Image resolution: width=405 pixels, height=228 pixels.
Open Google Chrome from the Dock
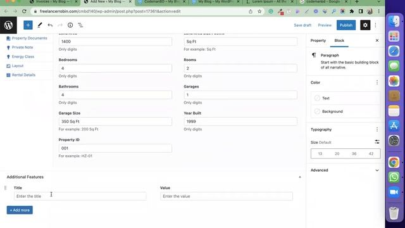[394, 162]
